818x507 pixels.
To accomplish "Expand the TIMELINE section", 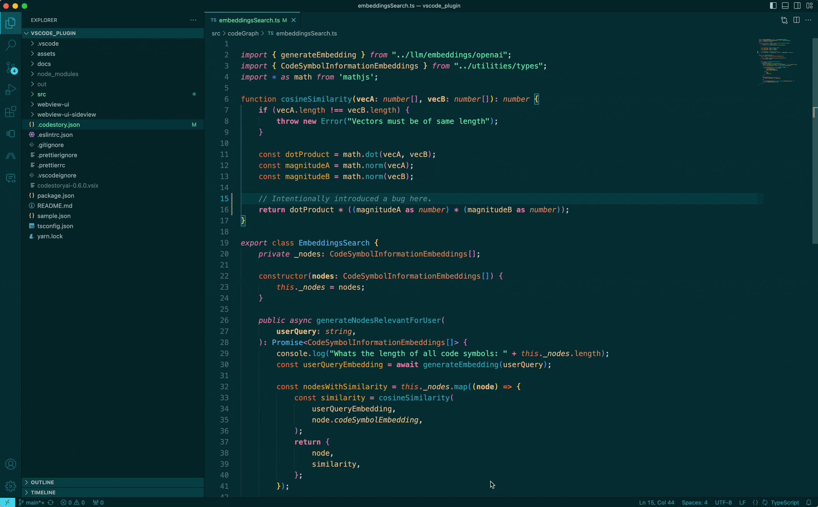I will point(43,492).
